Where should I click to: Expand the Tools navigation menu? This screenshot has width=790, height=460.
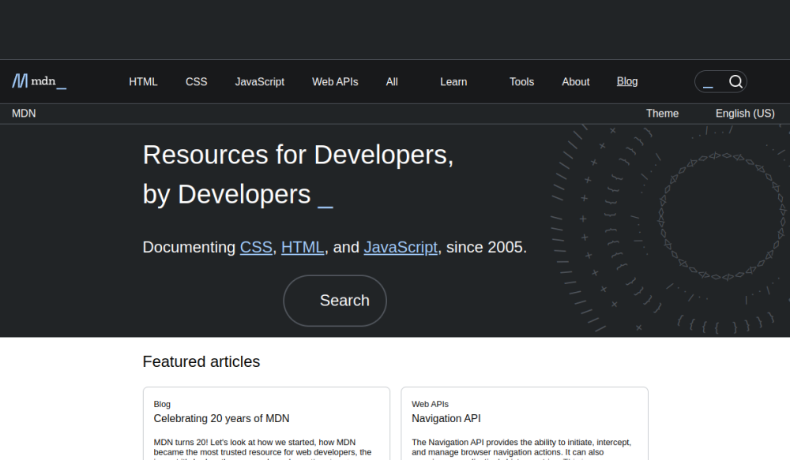click(521, 81)
